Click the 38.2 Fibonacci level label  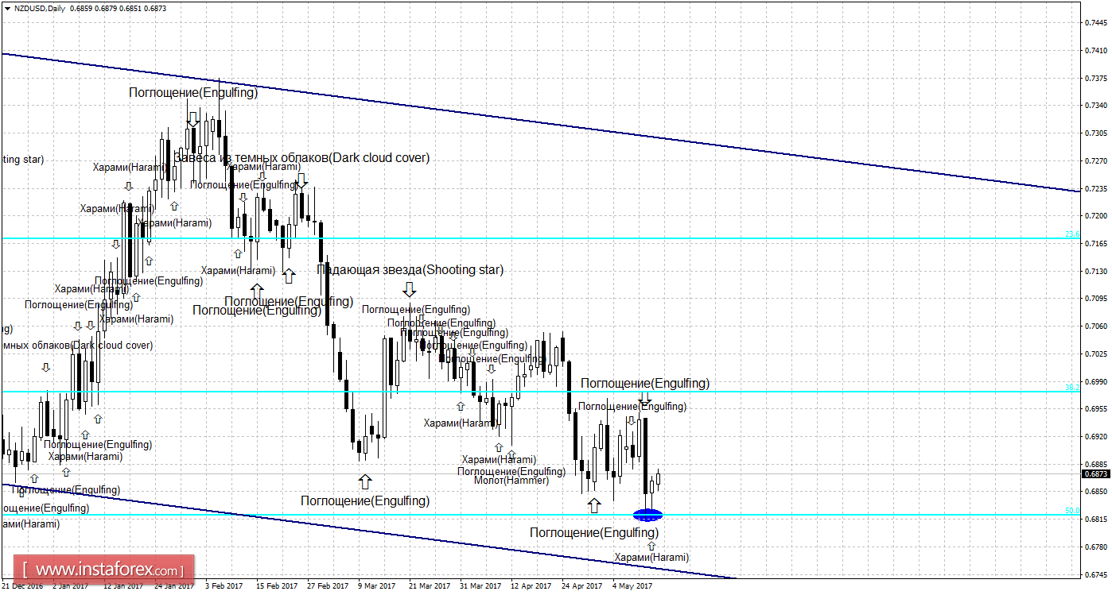[1072, 388]
